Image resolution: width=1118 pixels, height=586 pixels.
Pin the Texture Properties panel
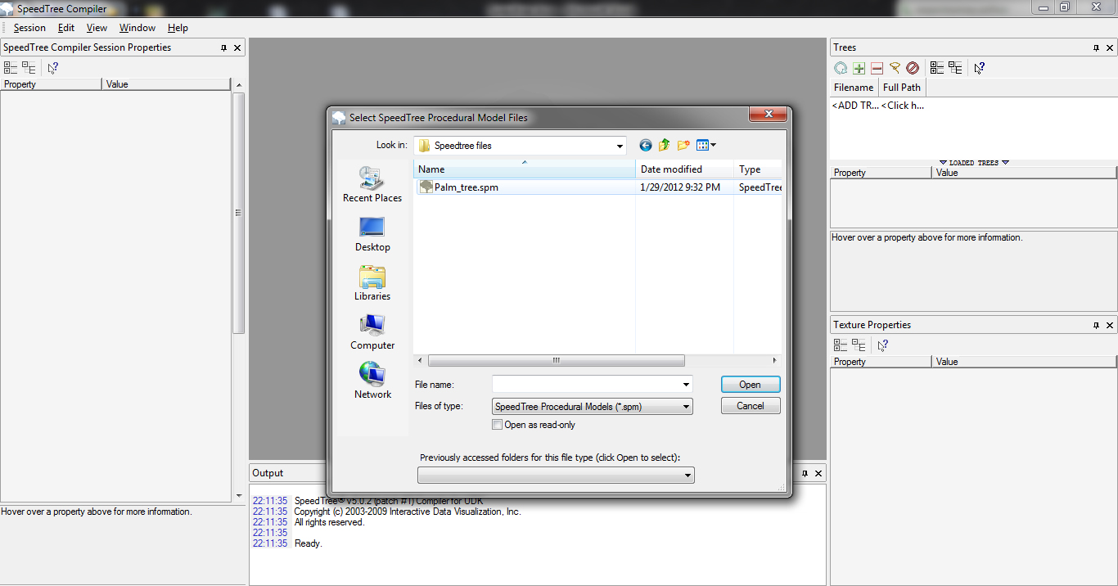point(1096,326)
